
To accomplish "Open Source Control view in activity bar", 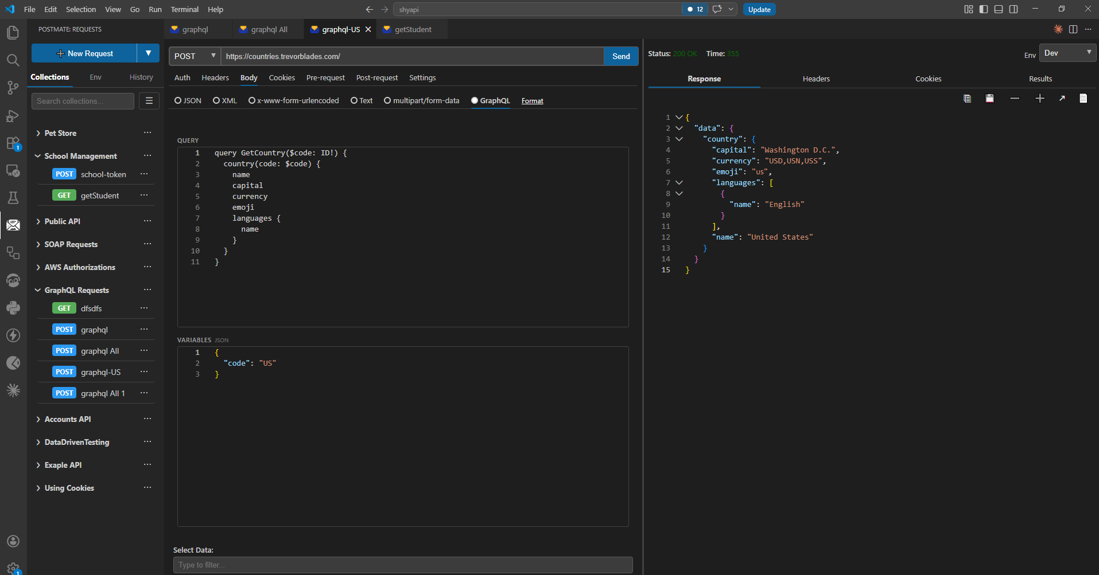I will coord(13,88).
